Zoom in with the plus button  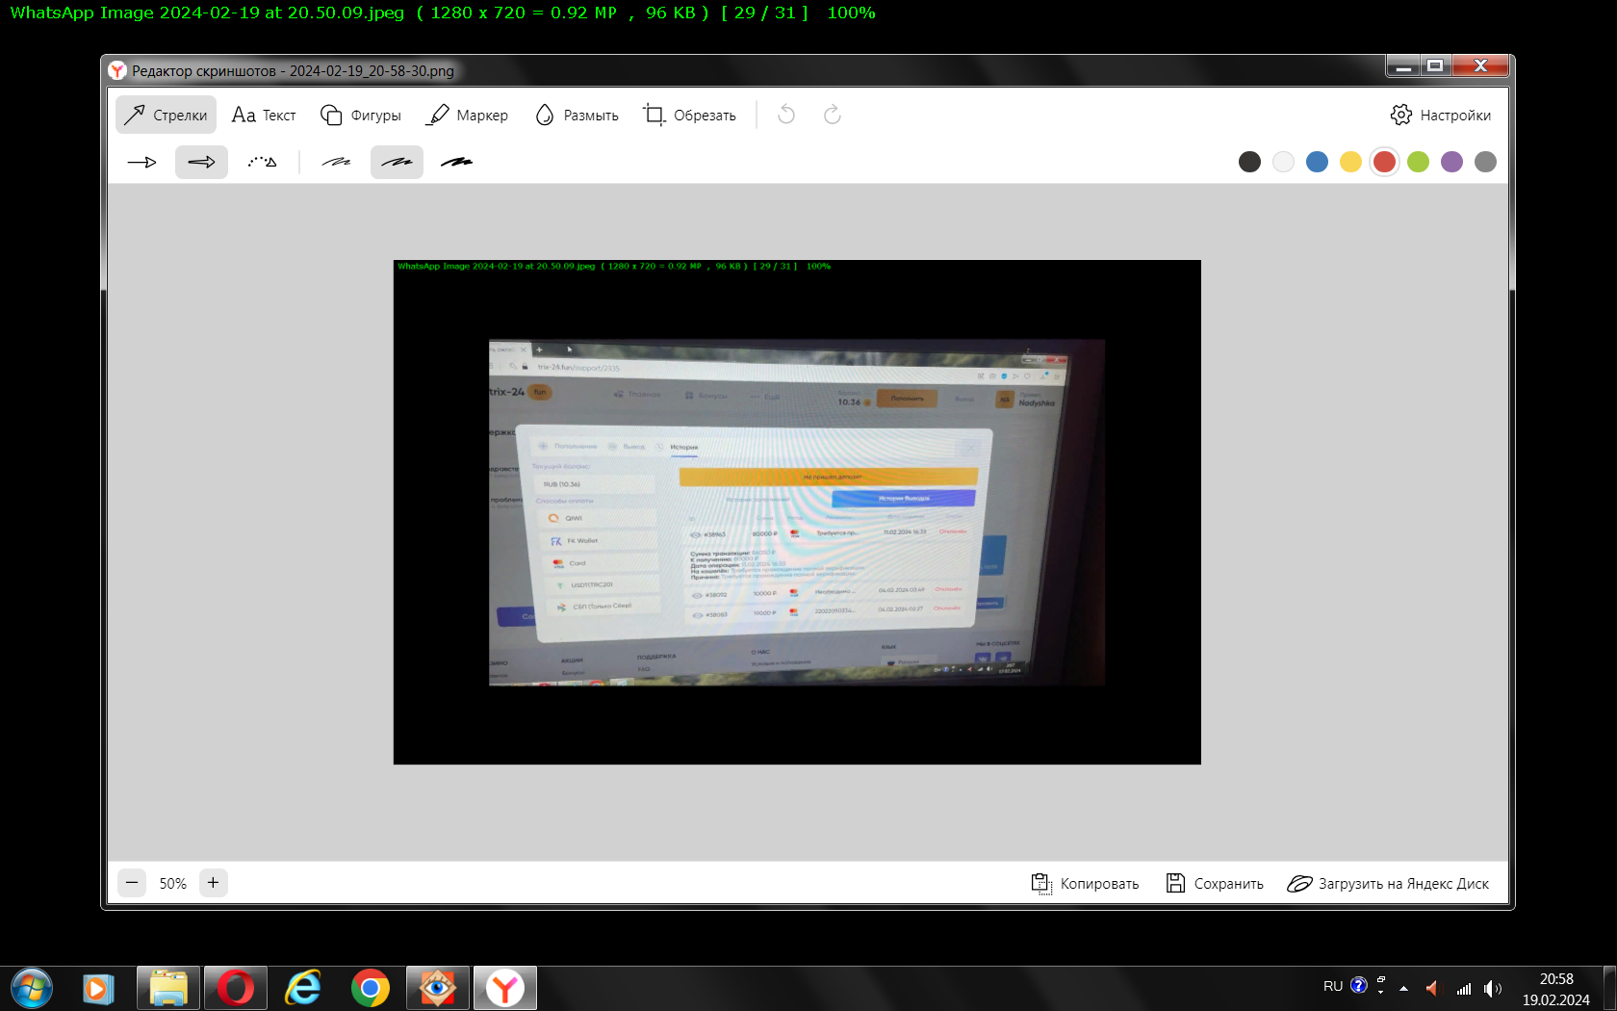pyautogui.click(x=214, y=882)
